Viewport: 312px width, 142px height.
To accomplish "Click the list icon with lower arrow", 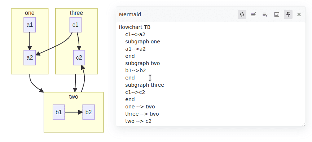I will (x=265, y=14).
